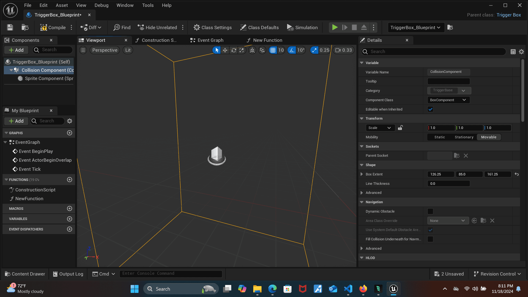Select the scale tool in viewport
528x297 pixels.
coord(241,50)
